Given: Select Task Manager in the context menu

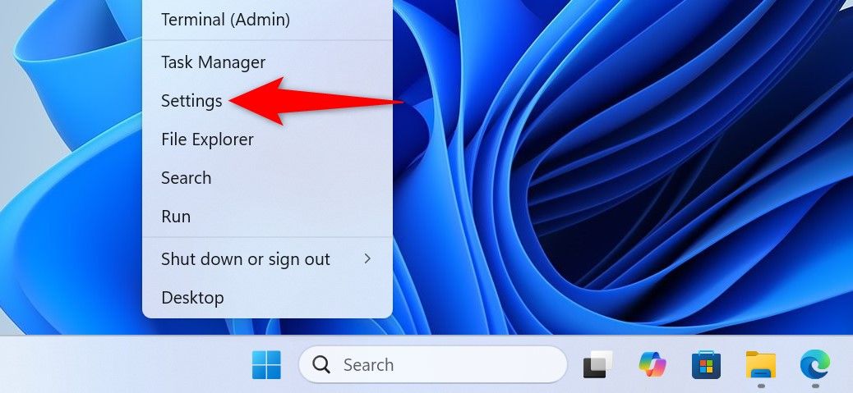Looking at the screenshot, I should 213,62.
